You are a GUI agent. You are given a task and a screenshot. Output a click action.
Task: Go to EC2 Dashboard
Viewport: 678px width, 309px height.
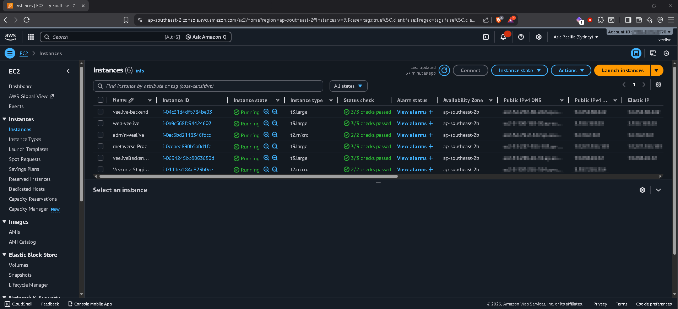21,86
